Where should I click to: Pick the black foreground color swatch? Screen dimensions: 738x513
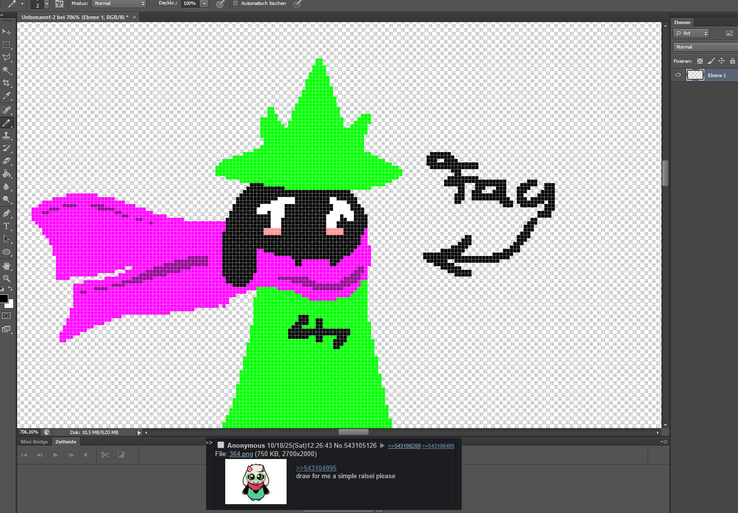[x=3, y=298]
